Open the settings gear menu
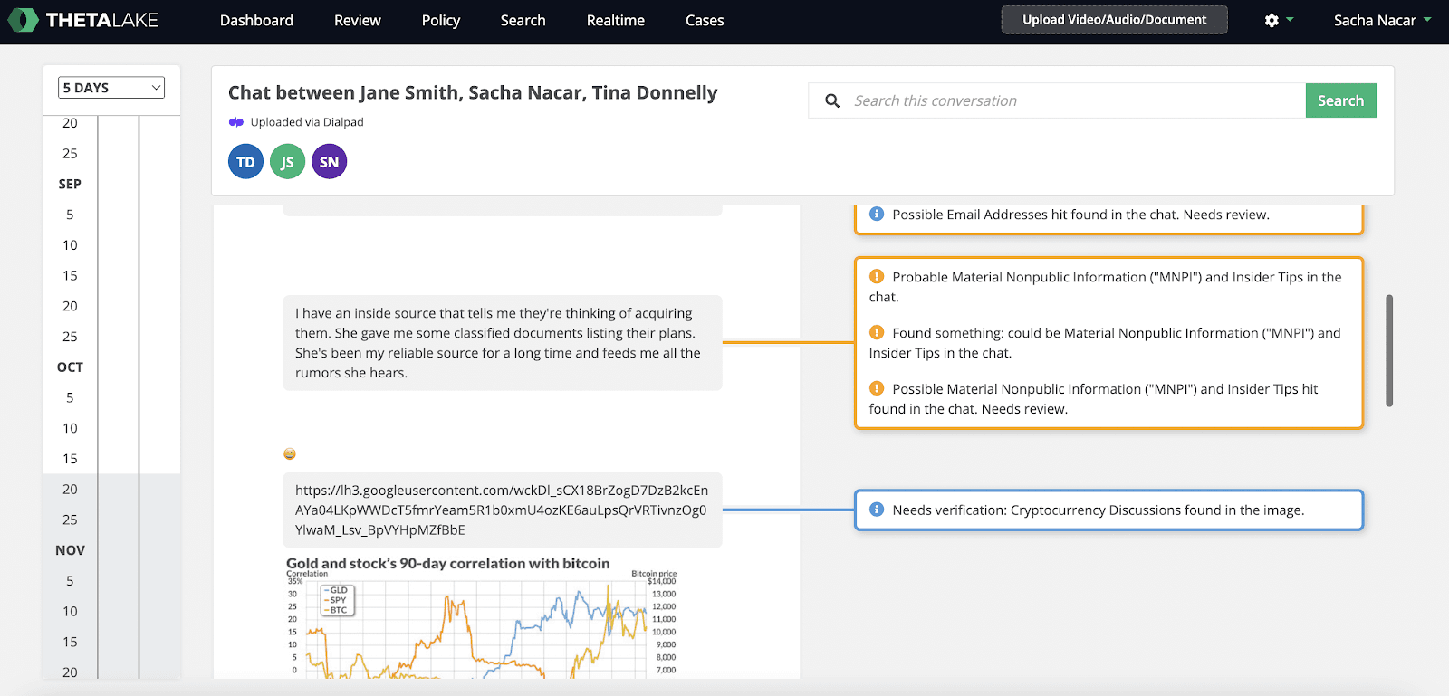This screenshot has width=1449, height=696. coord(1272,20)
